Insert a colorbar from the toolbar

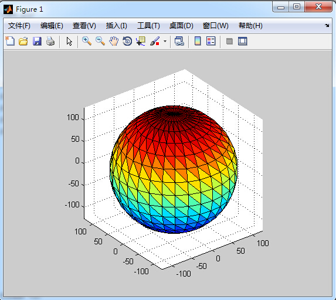[198, 41]
